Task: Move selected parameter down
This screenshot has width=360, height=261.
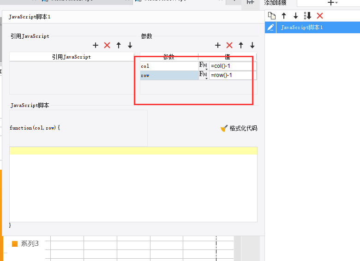Action: click(x=252, y=45)
